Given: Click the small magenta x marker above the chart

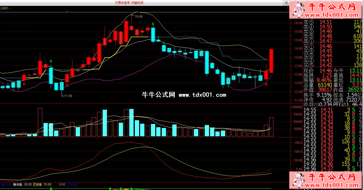Looking at the screenshot, I should click(67, 11).
